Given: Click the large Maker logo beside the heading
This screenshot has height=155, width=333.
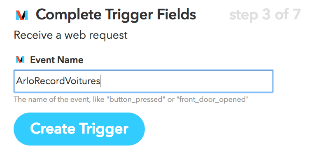Looking at the screenshot, I should click(x=22, y=15).
